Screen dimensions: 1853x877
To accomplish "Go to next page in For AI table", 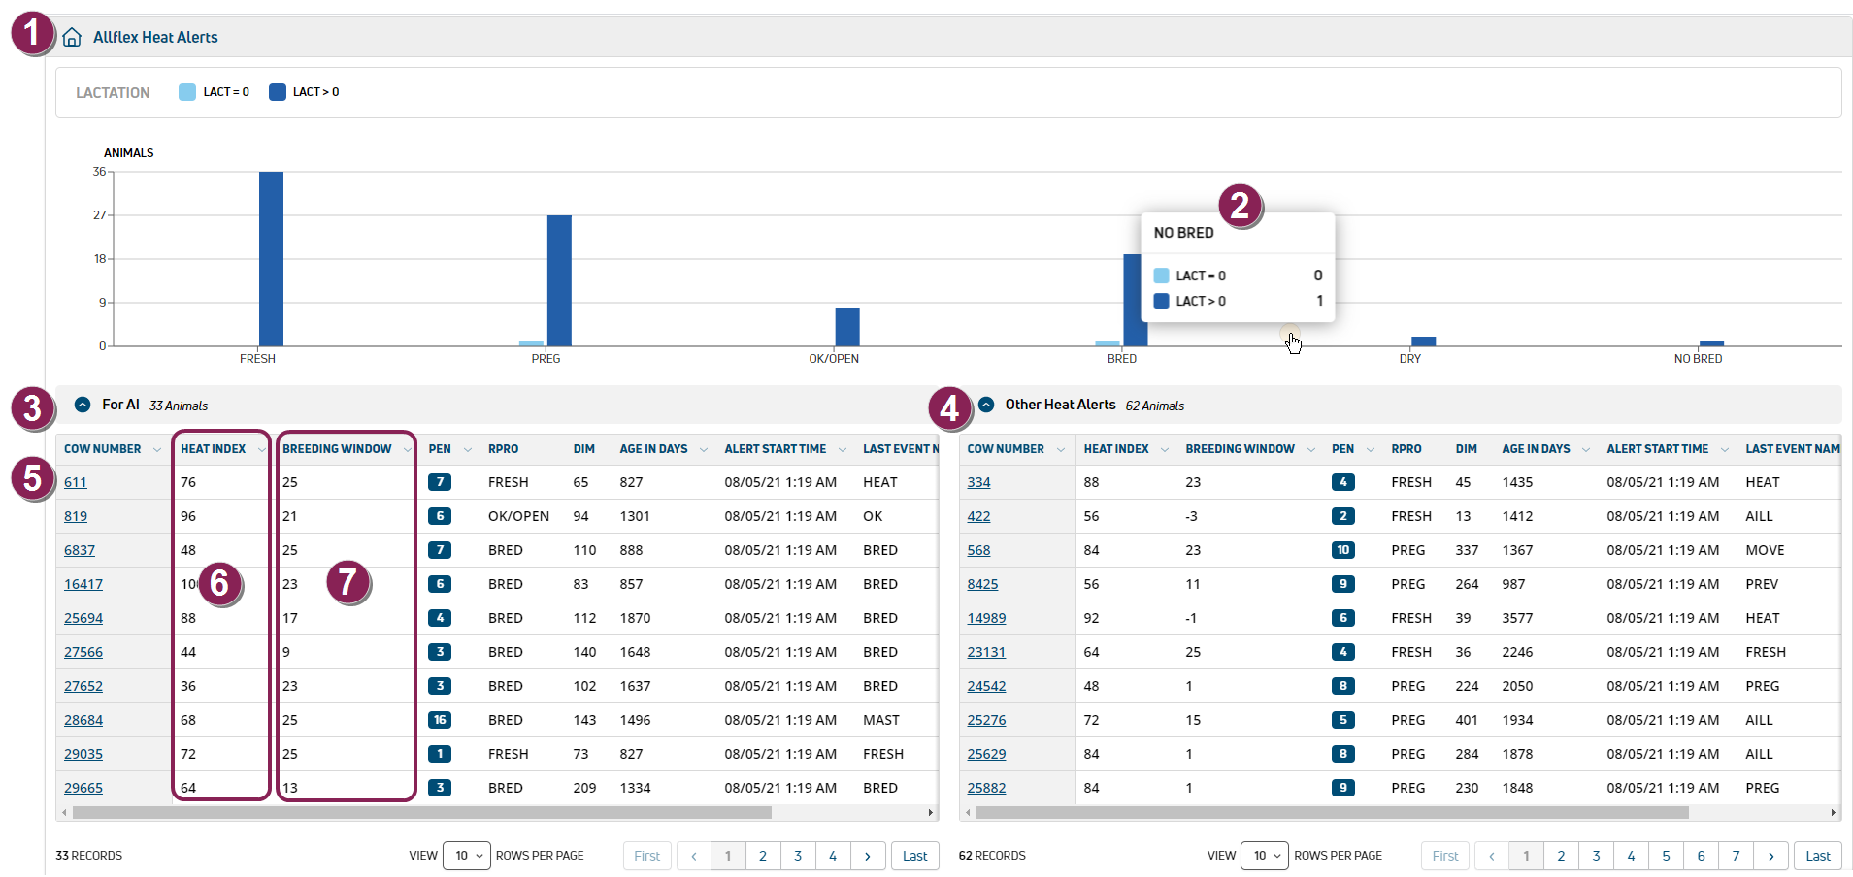I will (x=868, y=856).
